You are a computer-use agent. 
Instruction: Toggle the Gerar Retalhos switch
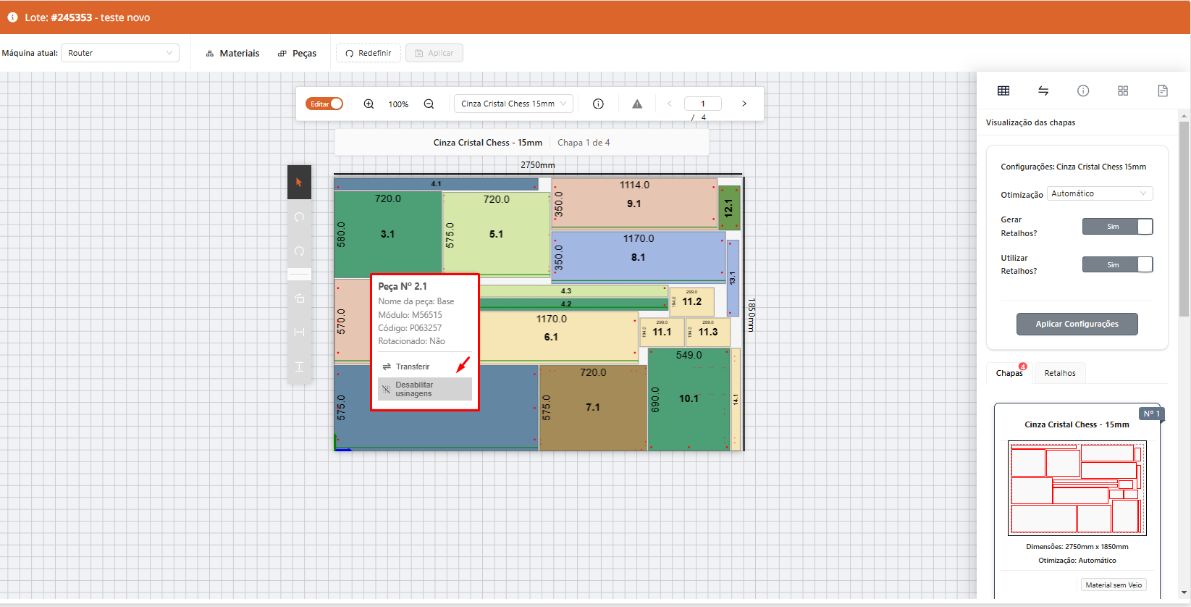[1117, 227]
